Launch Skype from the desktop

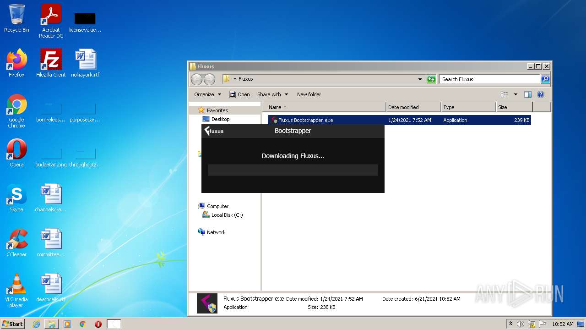click(x=16, y=198)
